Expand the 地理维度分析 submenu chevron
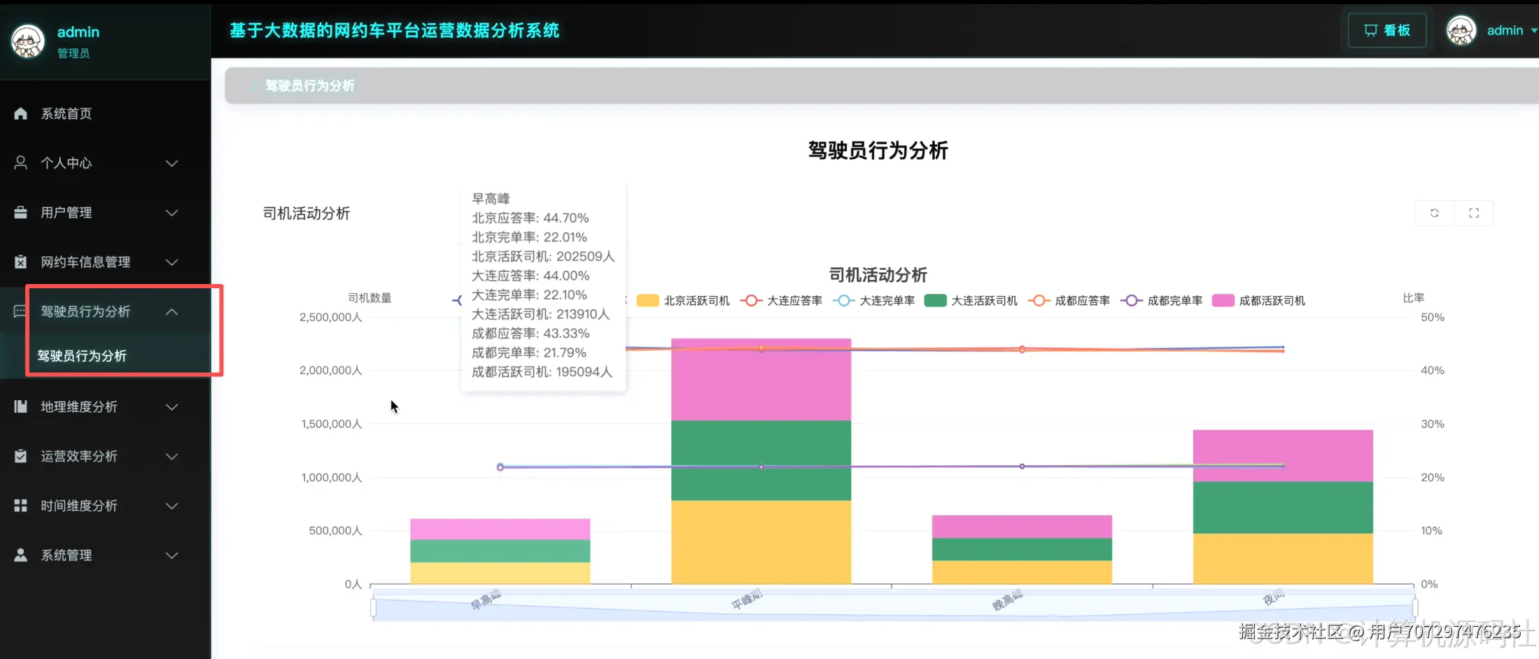The width and height of the screenshot is (1539, 659). 171,406
